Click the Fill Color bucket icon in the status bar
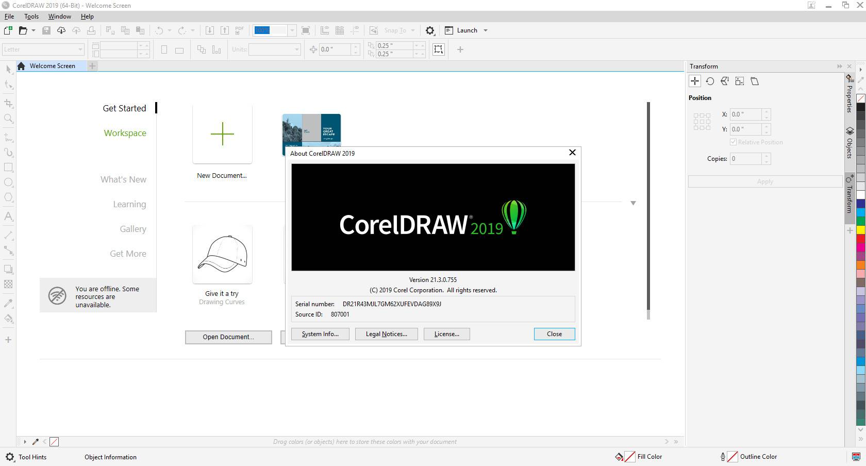Viewport: 866px width, 466px height. coord(619,457)
